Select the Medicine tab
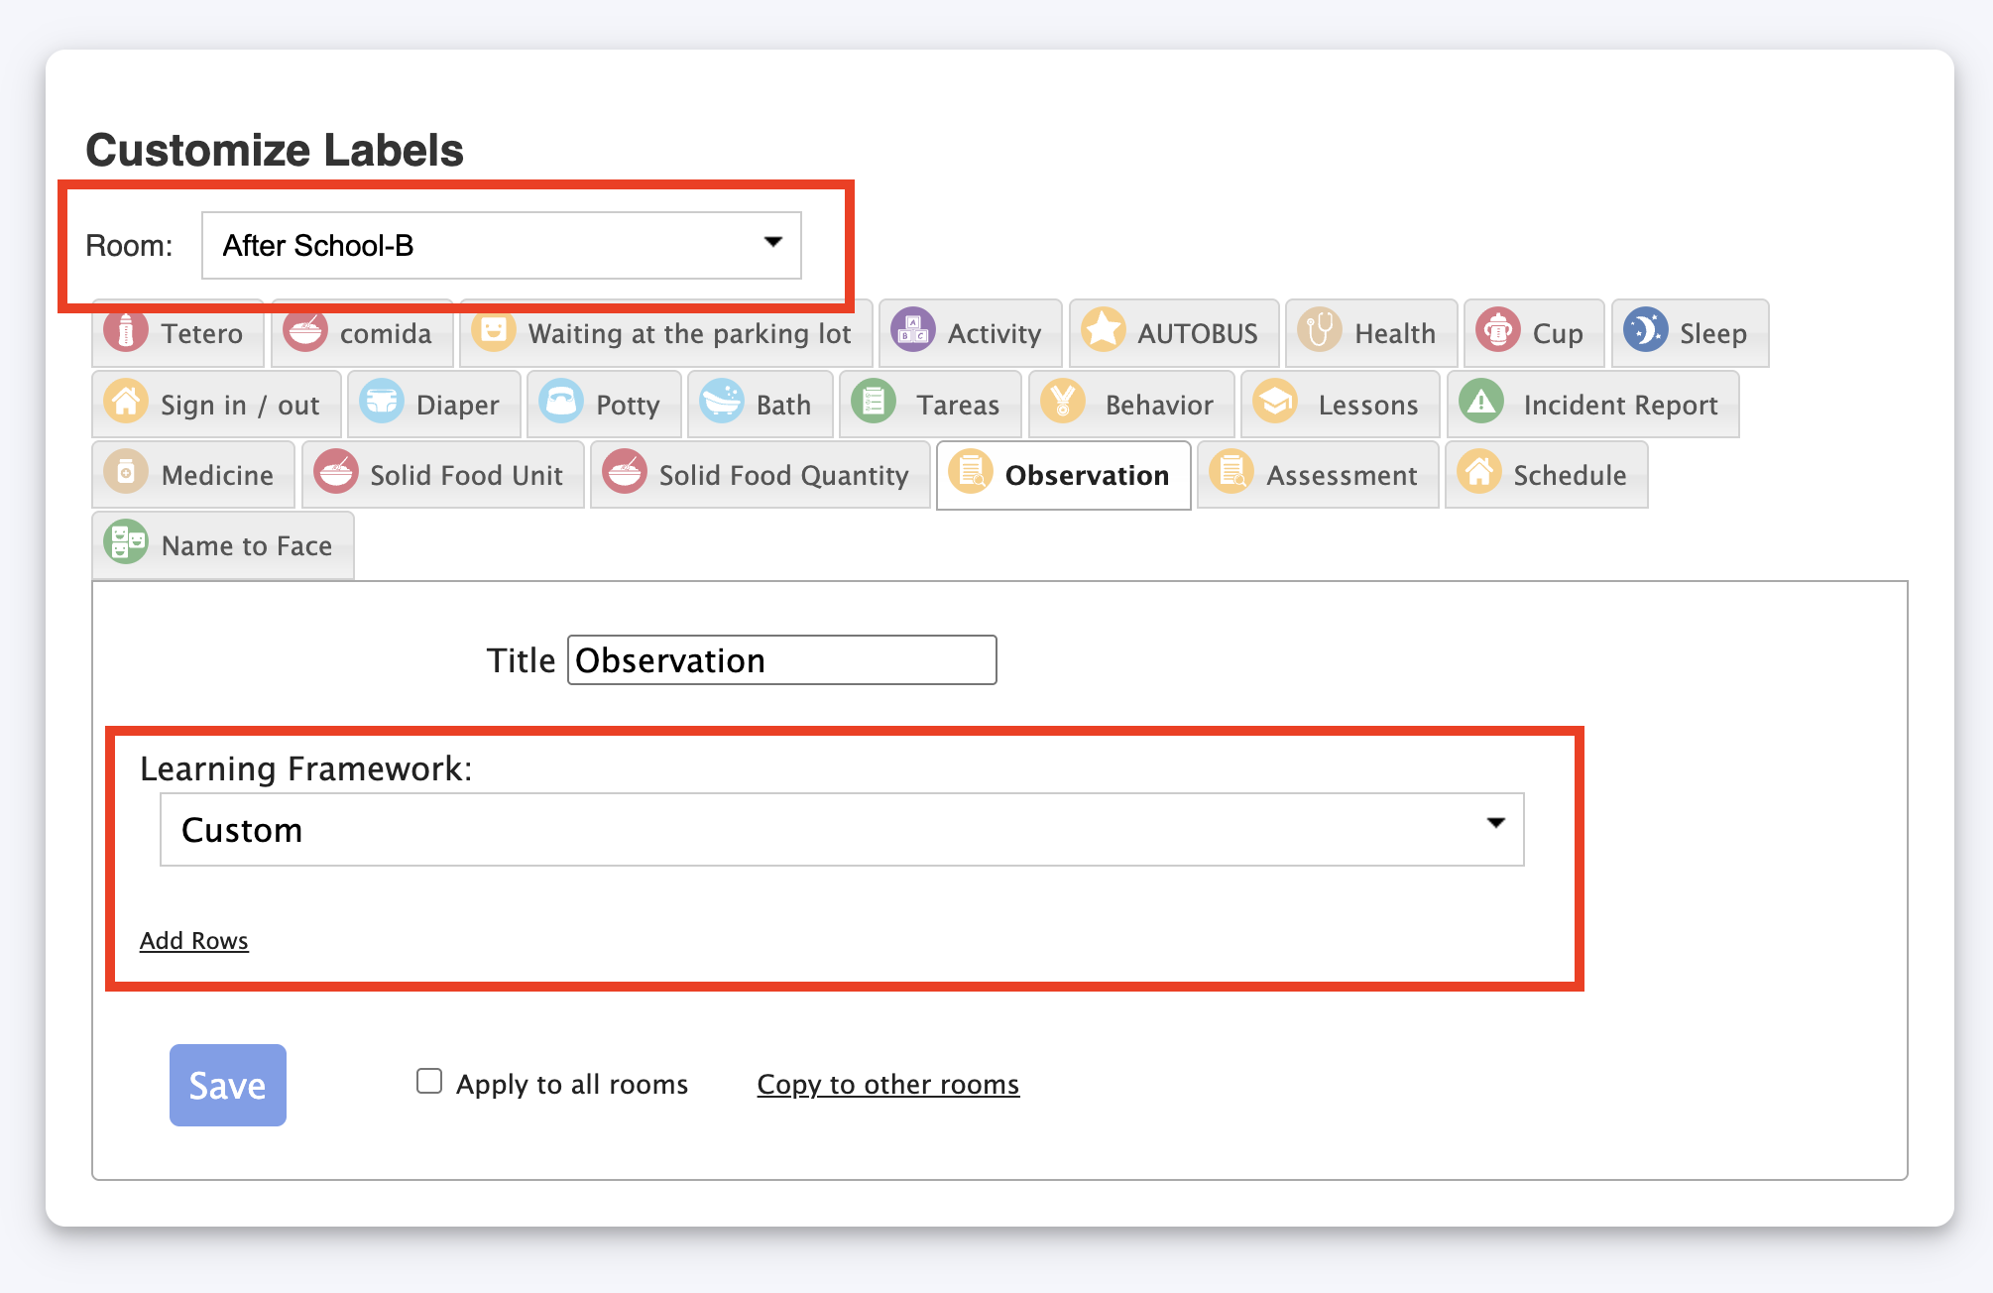1993x1293 pixels. click(x=192, y=475)
